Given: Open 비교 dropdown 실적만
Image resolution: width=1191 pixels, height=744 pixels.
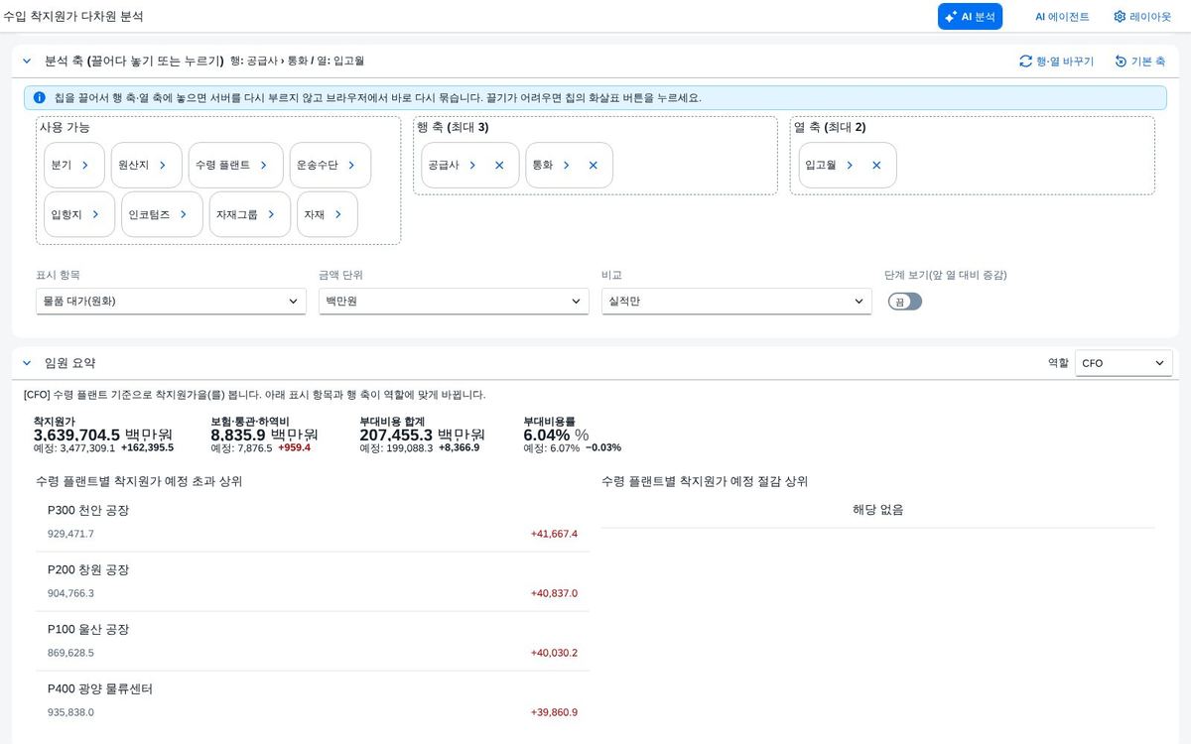Looking at the screenshot, I should pos(736,301).
